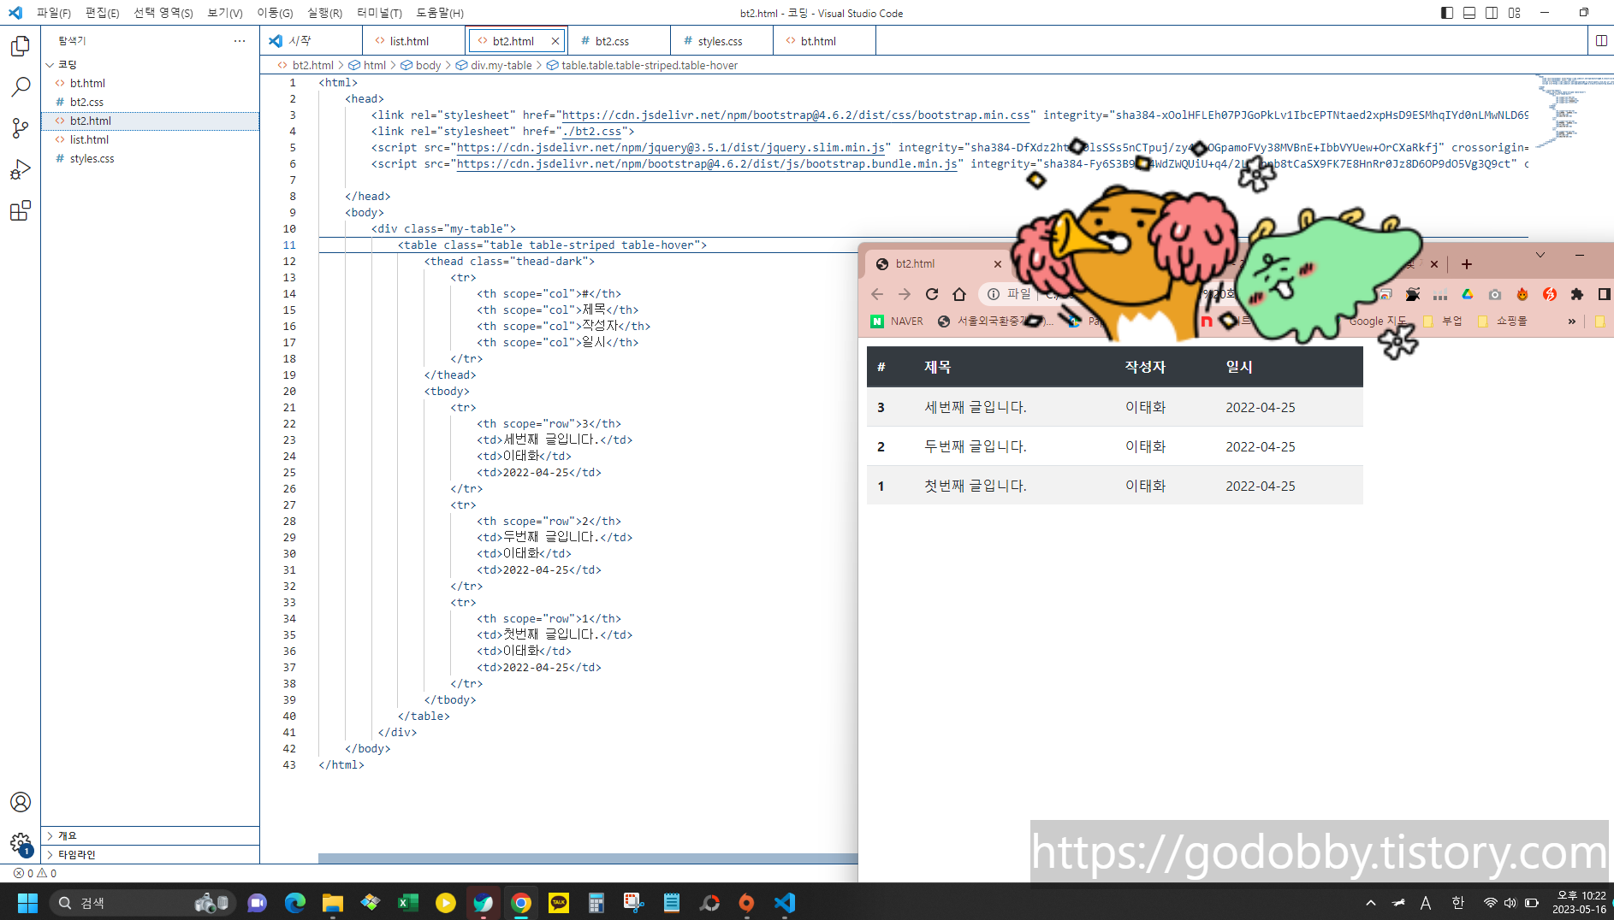Viewport: 1614px width, 920px height.
Task: Open the 부업 bookmark folder
Action: click(1443, 321)
